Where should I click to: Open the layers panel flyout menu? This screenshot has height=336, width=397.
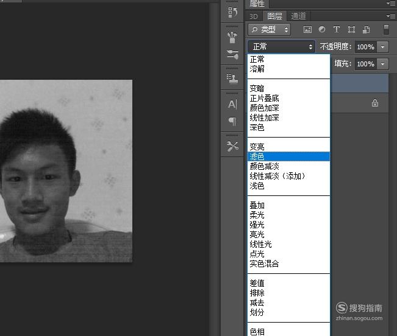click(391, 16)
